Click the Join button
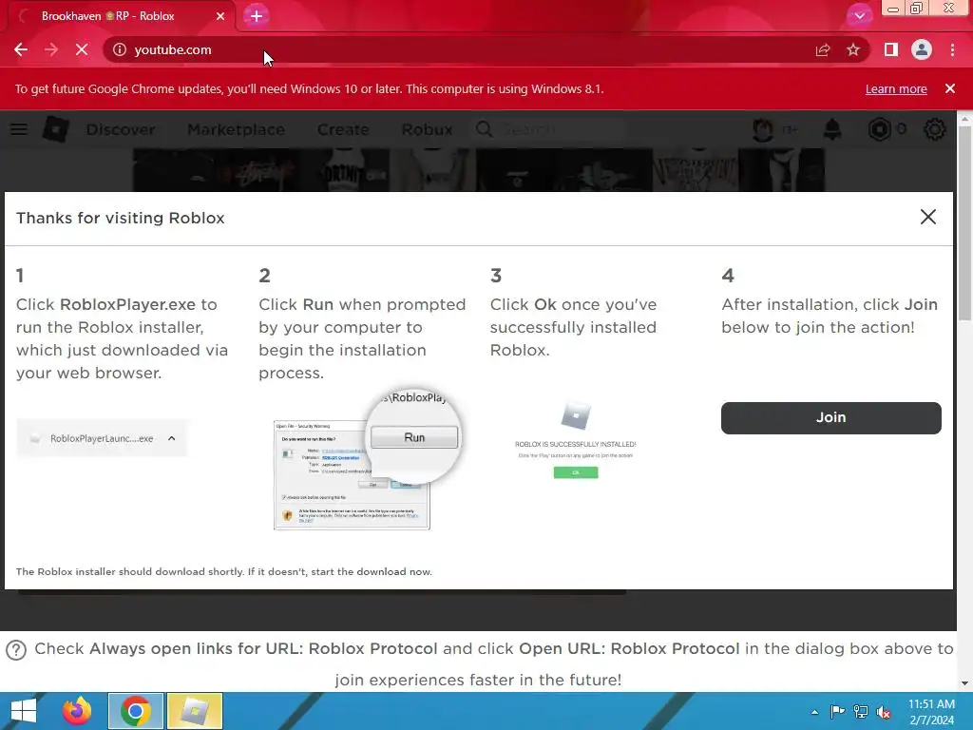Screen dimensions: 973x730 (x=830, y=418)
